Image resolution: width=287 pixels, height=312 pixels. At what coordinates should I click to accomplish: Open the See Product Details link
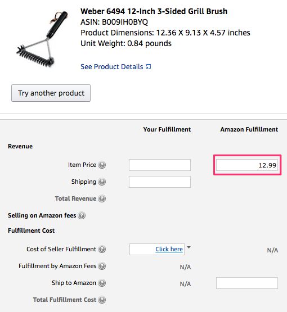click(x=112, y=67)
